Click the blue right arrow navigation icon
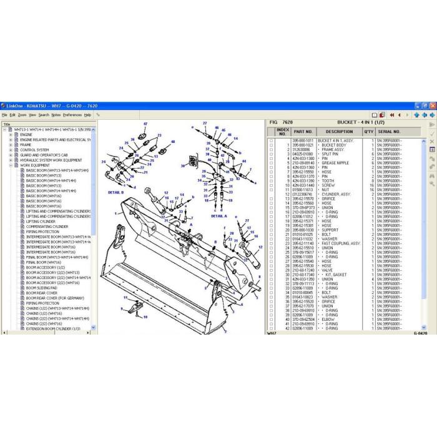The height and width of the screenshot is (437, 437). (x=432, y=115)
